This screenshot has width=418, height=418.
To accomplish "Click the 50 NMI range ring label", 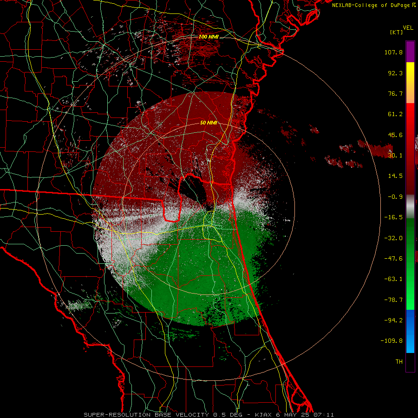I will point(209,123).
